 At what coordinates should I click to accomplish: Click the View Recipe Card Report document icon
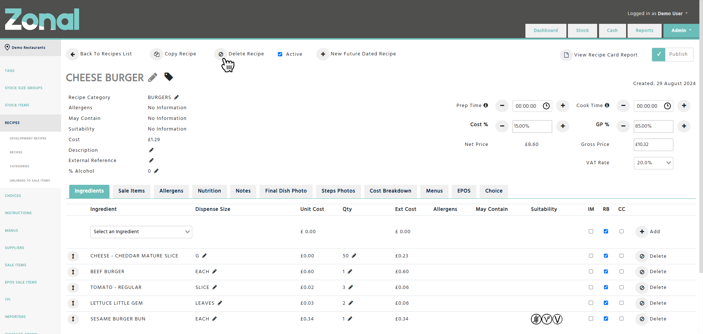tap(566, 55)
